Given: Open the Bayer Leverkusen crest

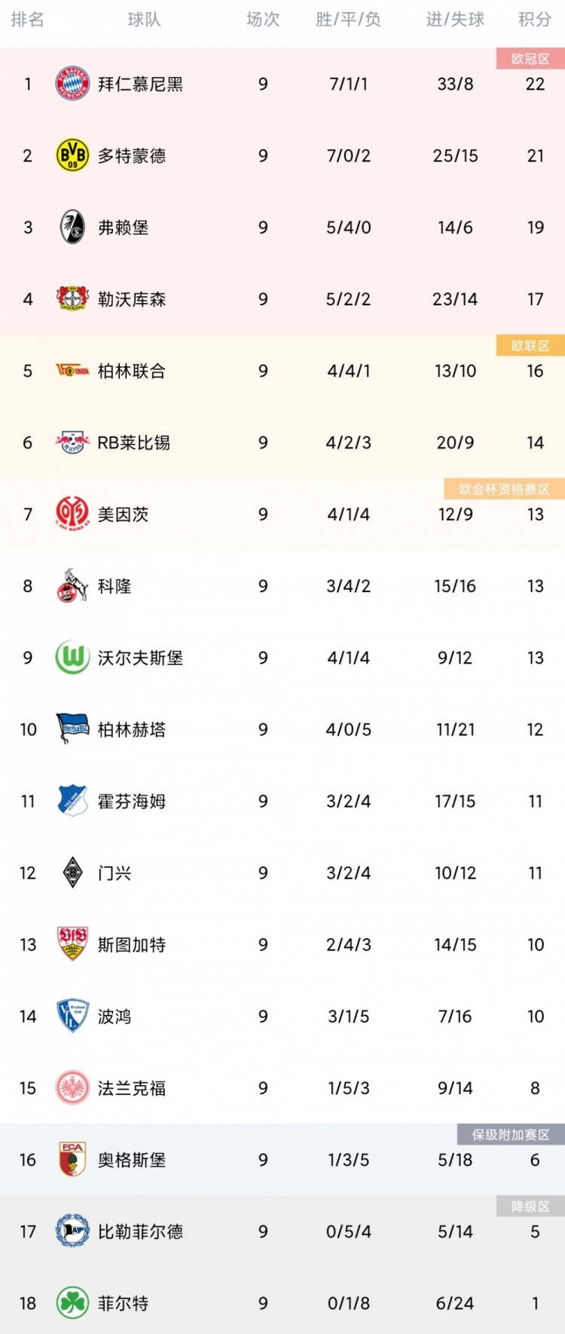Looking at the screenshot, I should tap(72, 299).
